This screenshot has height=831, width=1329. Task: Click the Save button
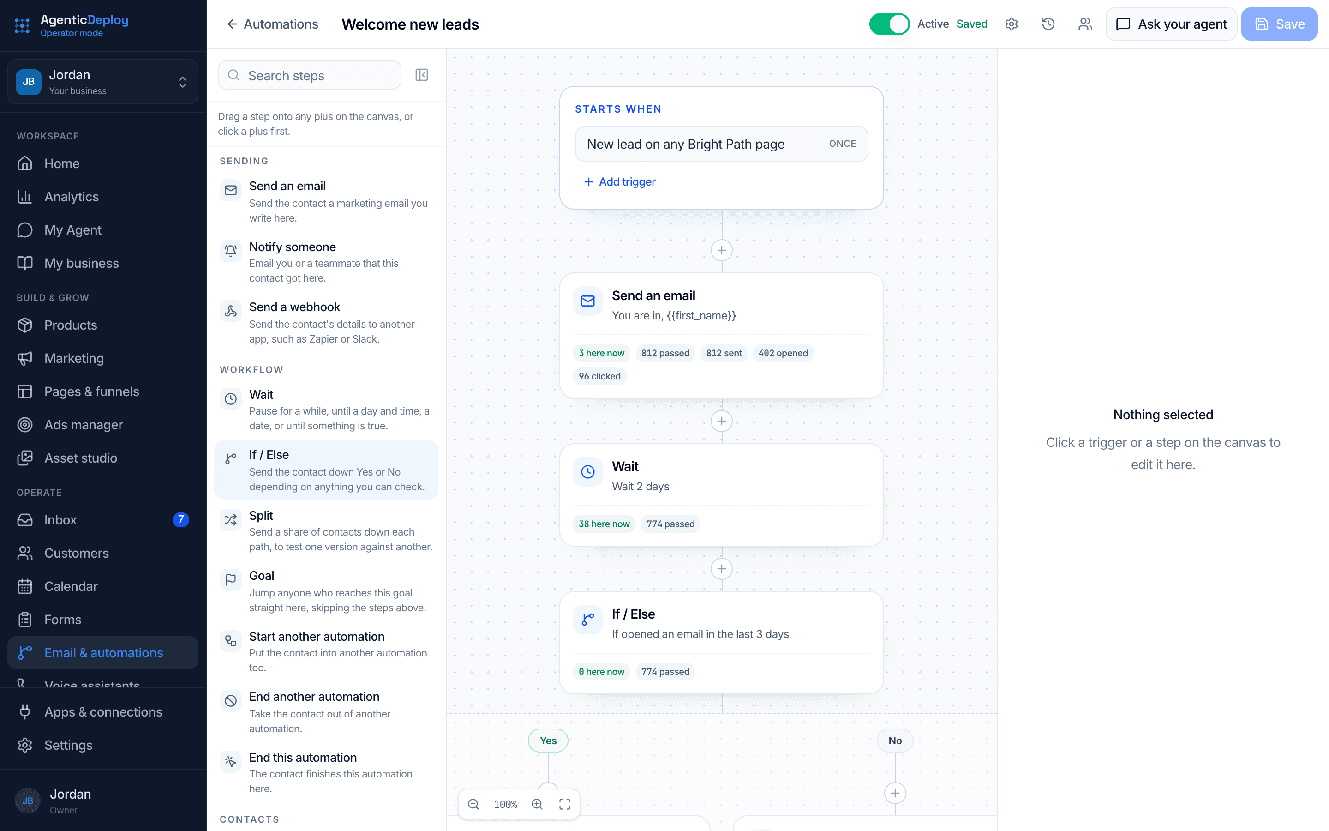click(x=1279, y=24)
